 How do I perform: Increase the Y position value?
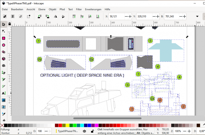tap(158, 16)
